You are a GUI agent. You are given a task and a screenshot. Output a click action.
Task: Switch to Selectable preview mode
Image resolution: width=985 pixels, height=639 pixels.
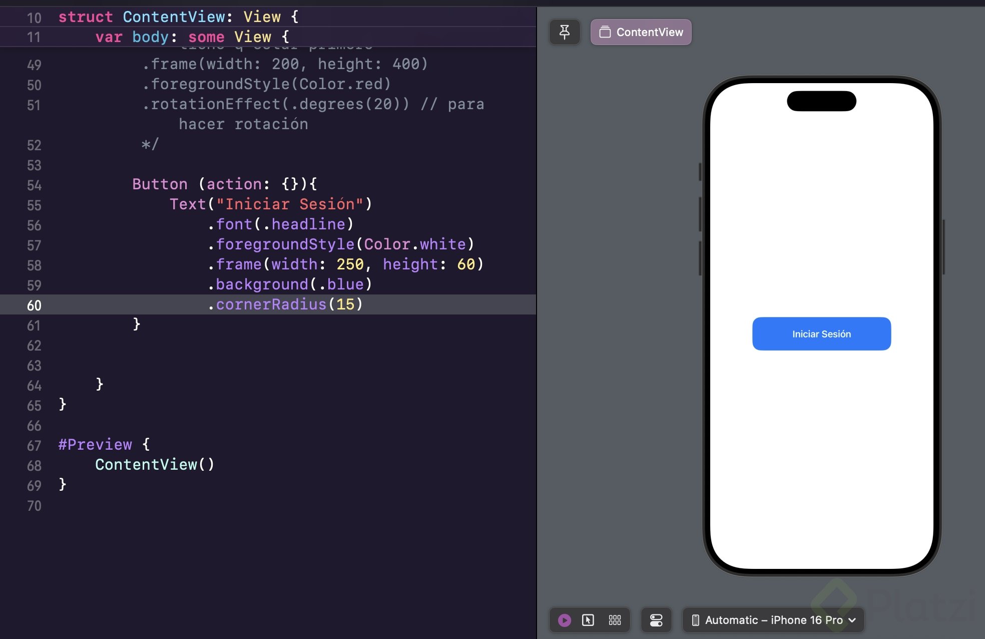588,620
